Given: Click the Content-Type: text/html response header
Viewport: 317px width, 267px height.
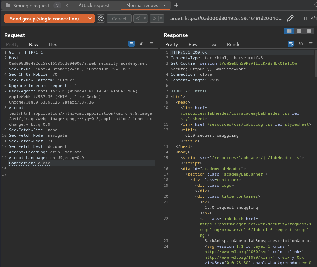Looking at the screenshot, I should [217, 58].
